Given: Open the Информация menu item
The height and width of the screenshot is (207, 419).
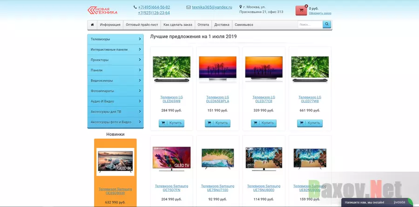Looking at the screenshot, I should (x=110, y=25).
